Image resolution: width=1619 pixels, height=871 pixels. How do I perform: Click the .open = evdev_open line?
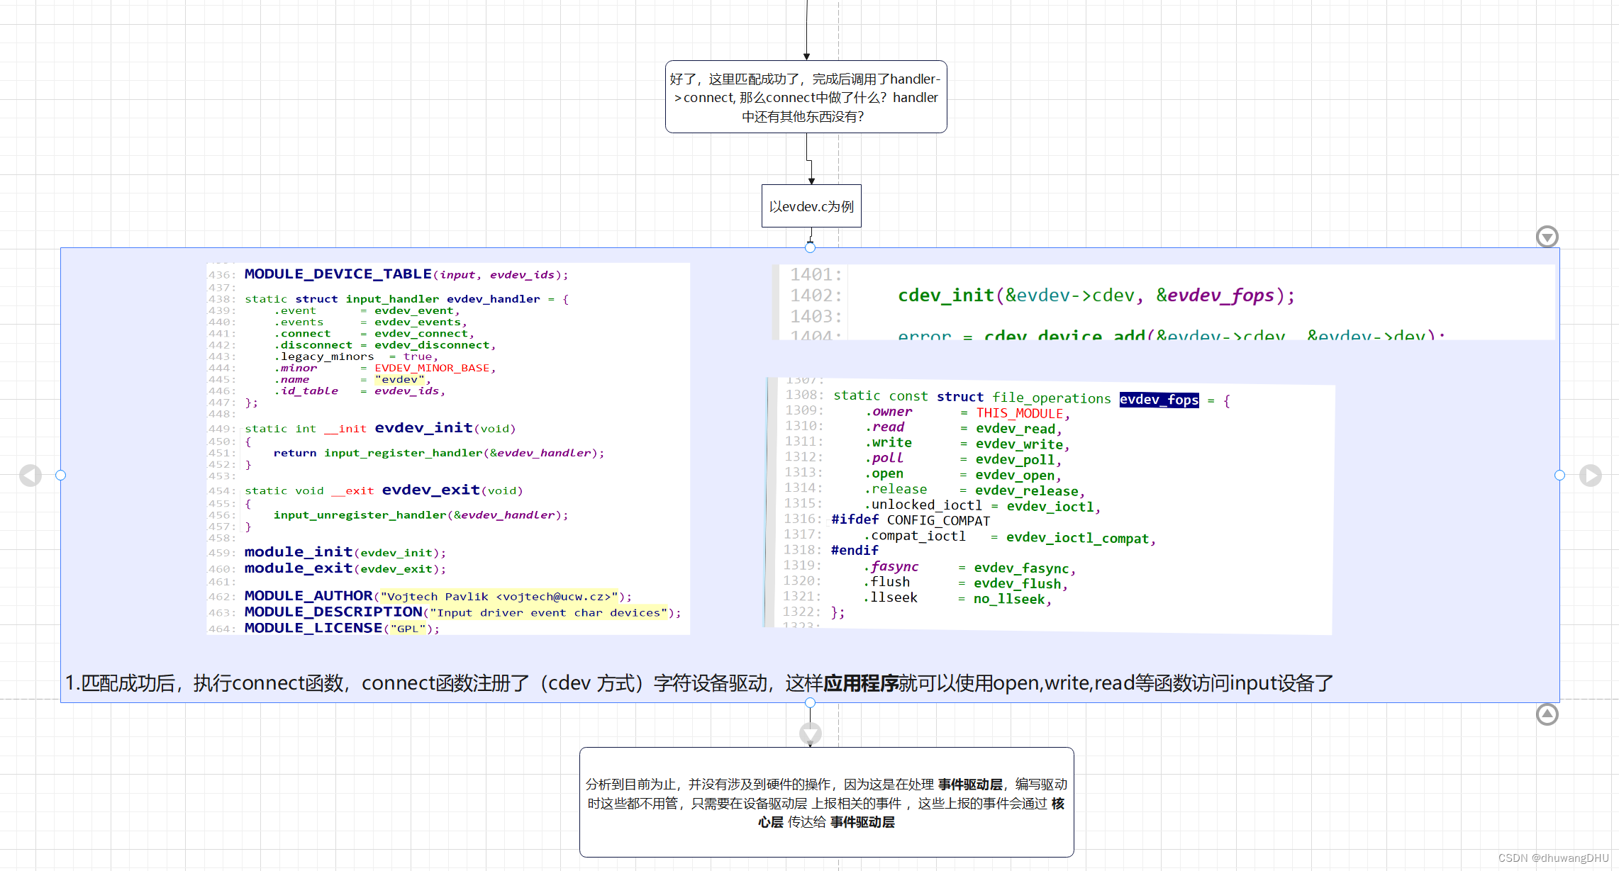coord(962,475)
